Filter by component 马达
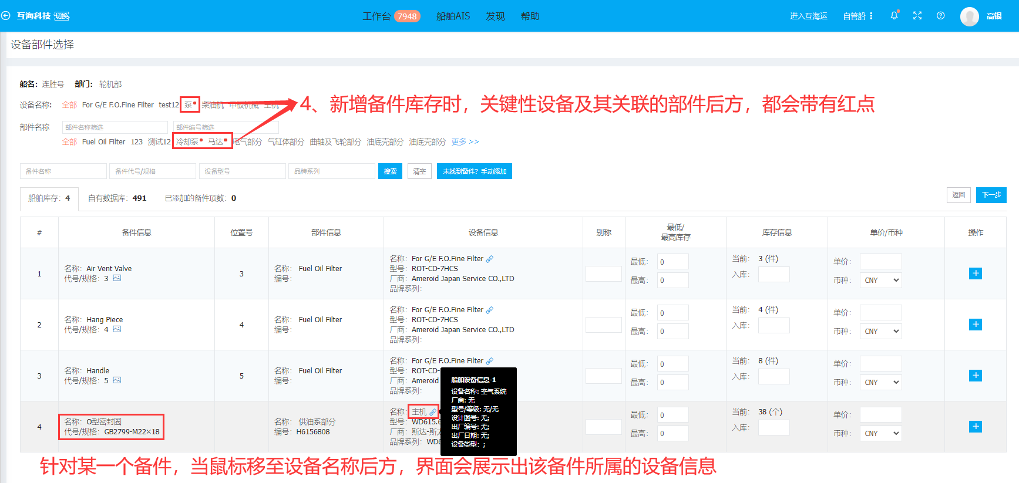The width and height of the screenshot is (1019, 483). click(x=216, y=142)
